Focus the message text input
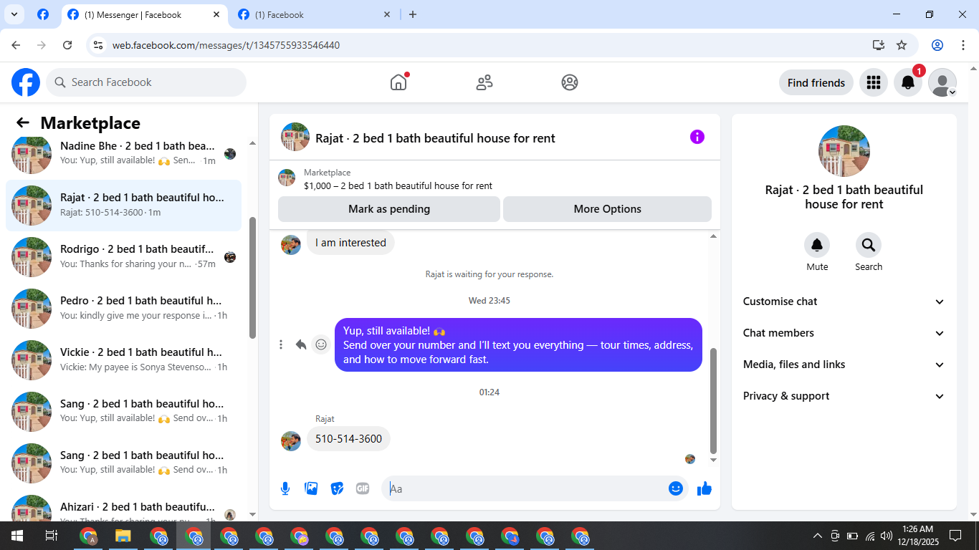Image resolution: width=979 pixels, height=550 pixels. (527, 488)
